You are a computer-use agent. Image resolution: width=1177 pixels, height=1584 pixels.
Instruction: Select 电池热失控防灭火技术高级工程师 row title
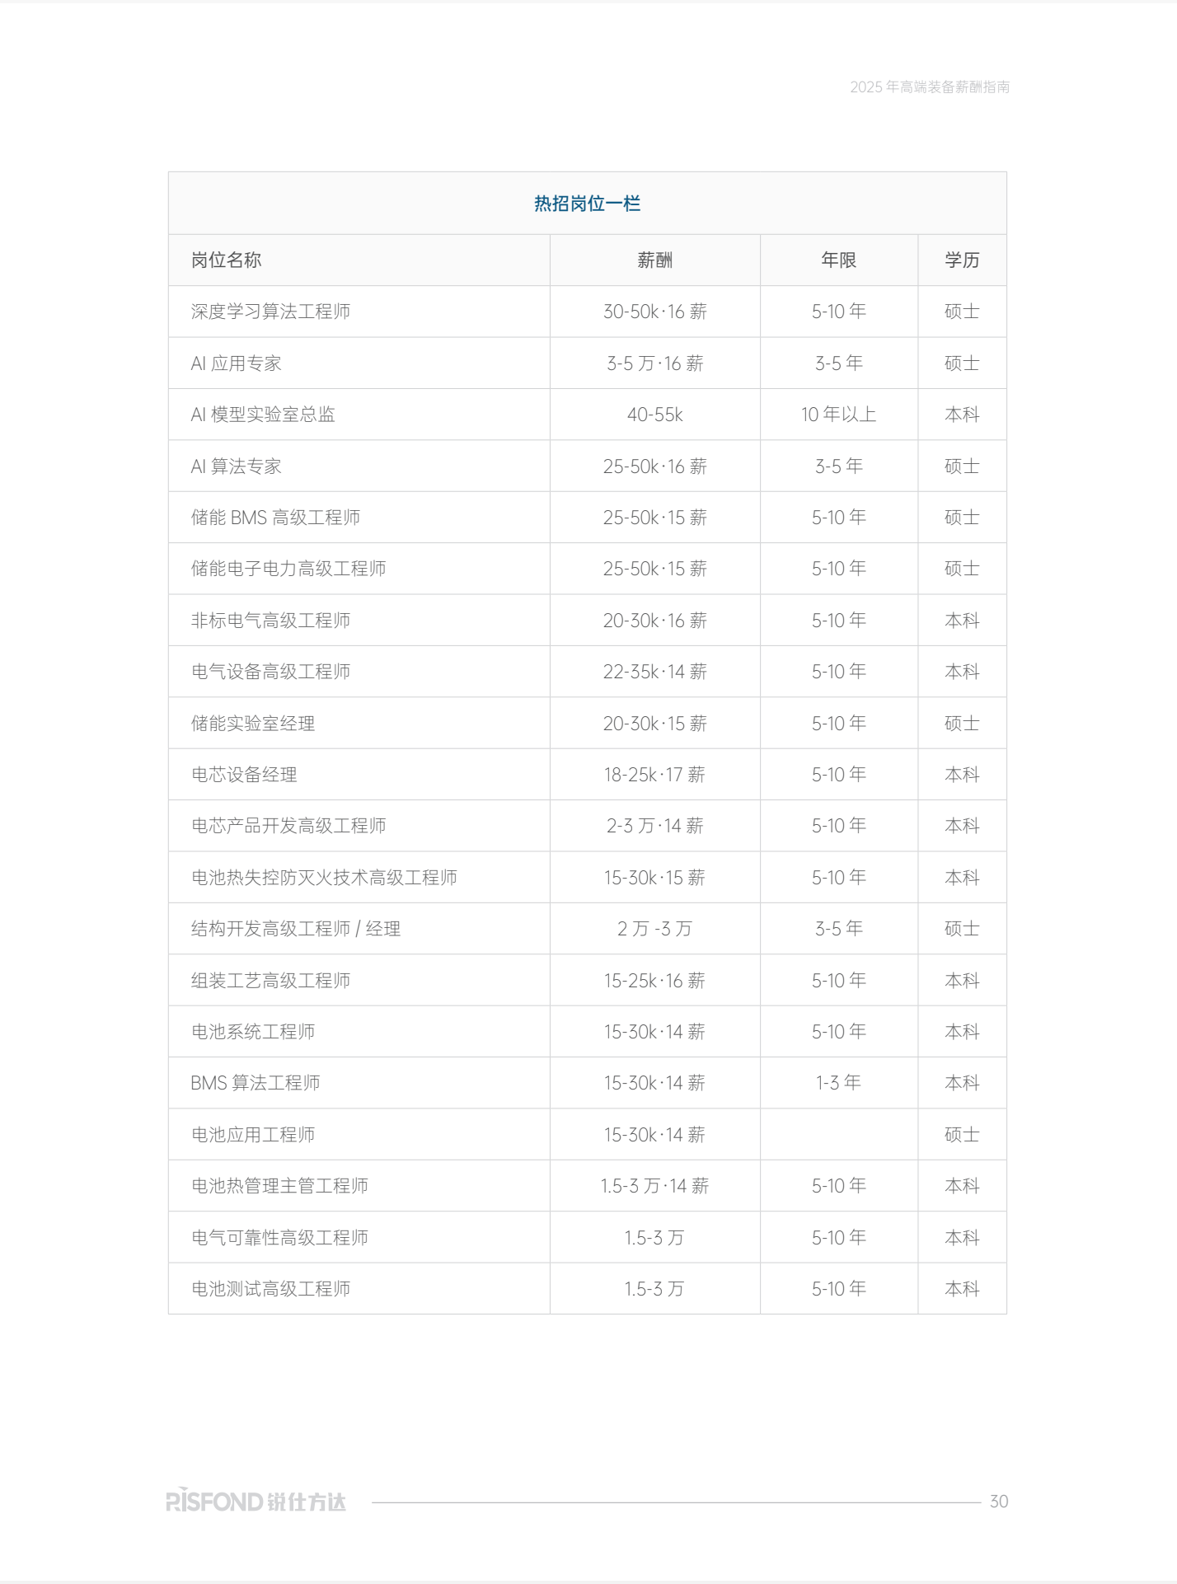[324, 878]
